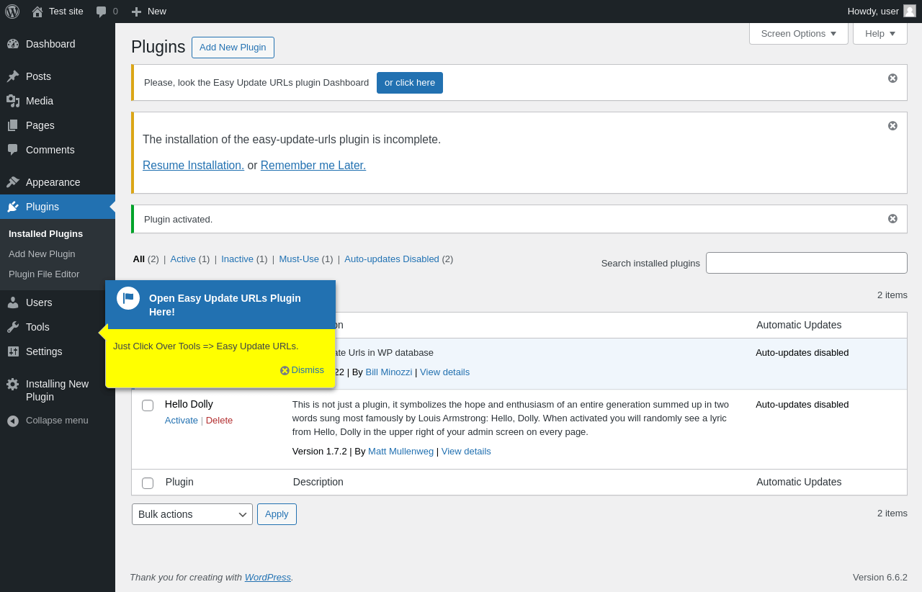Expand the Screen Options panel
Image resolution: width=922 pixels, height=592 pixels.
point(799,33)
